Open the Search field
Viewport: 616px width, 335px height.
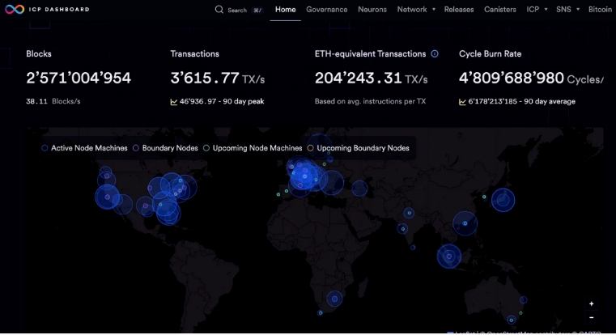coord(239,10)
